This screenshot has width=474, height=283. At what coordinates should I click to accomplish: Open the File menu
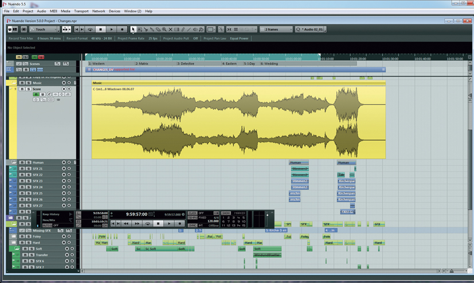(7, 11)
